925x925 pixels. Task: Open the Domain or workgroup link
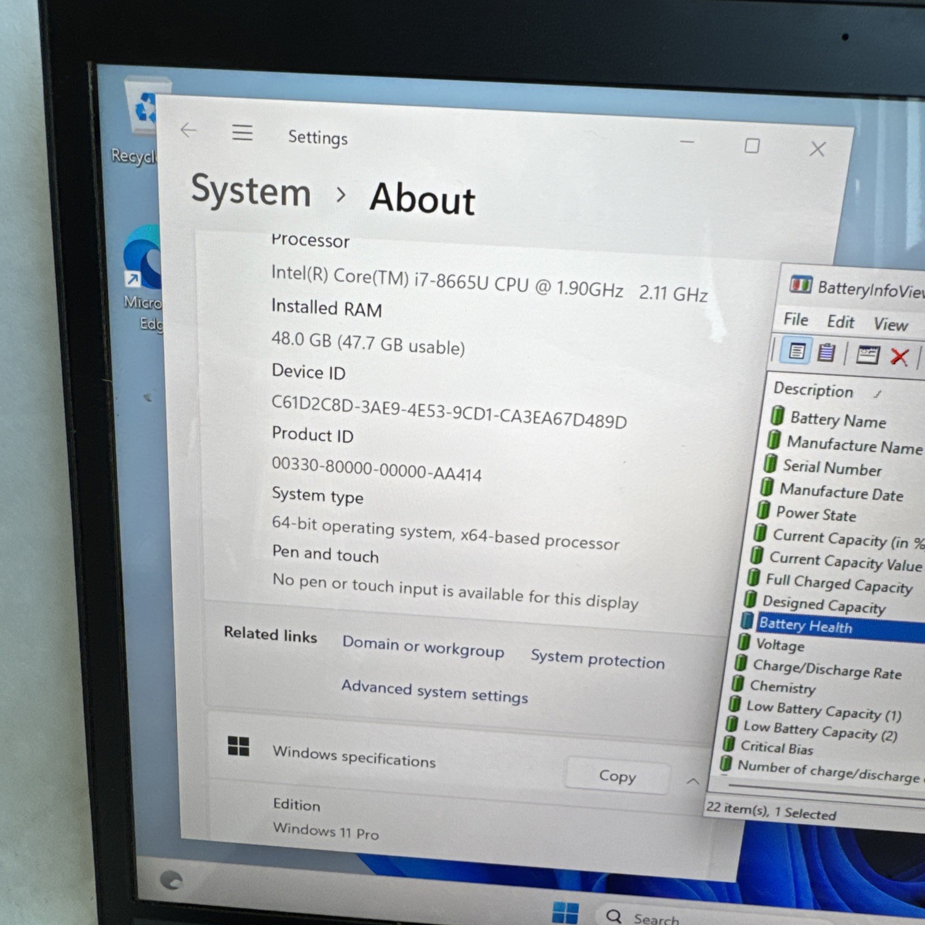click(x=423, y=646)
